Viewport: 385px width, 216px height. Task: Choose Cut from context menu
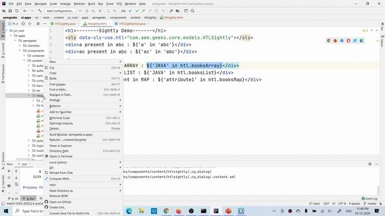83,68
